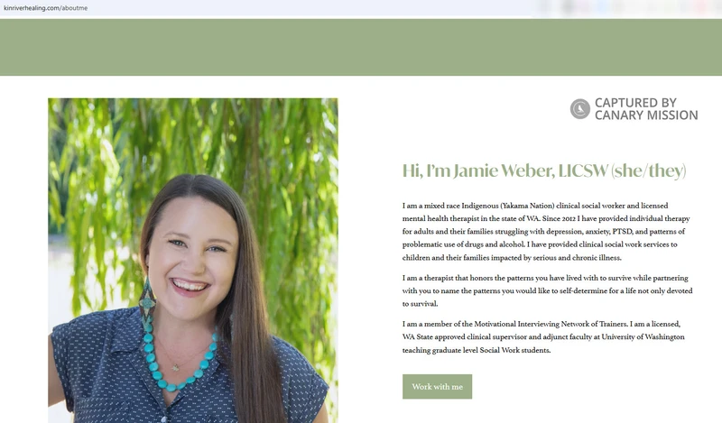Click the 'Yakama Nation' text in first paragraph

pos(527,206)
